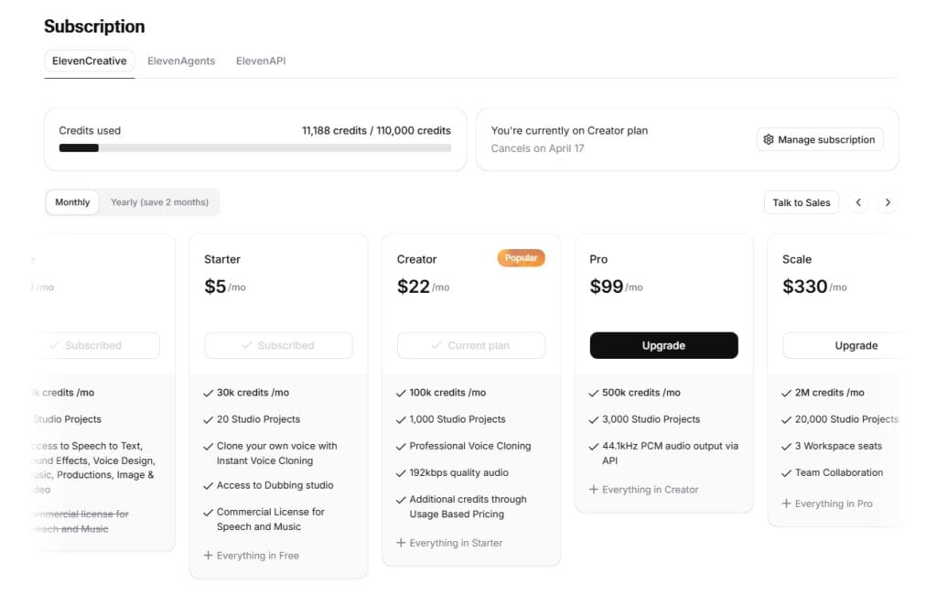Screen dimensions: 937x596
Task: Select the ElevenCreative tab
Action: tap(90, 60)
